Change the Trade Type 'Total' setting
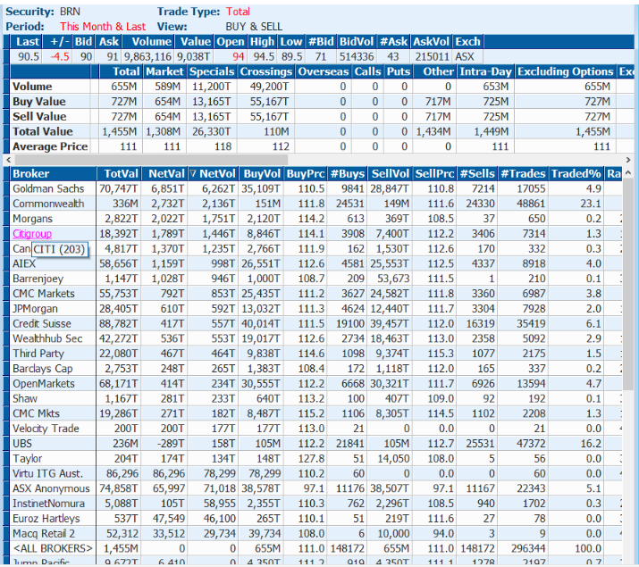Screen dimensions: 639x567 [x=238, y=12]
